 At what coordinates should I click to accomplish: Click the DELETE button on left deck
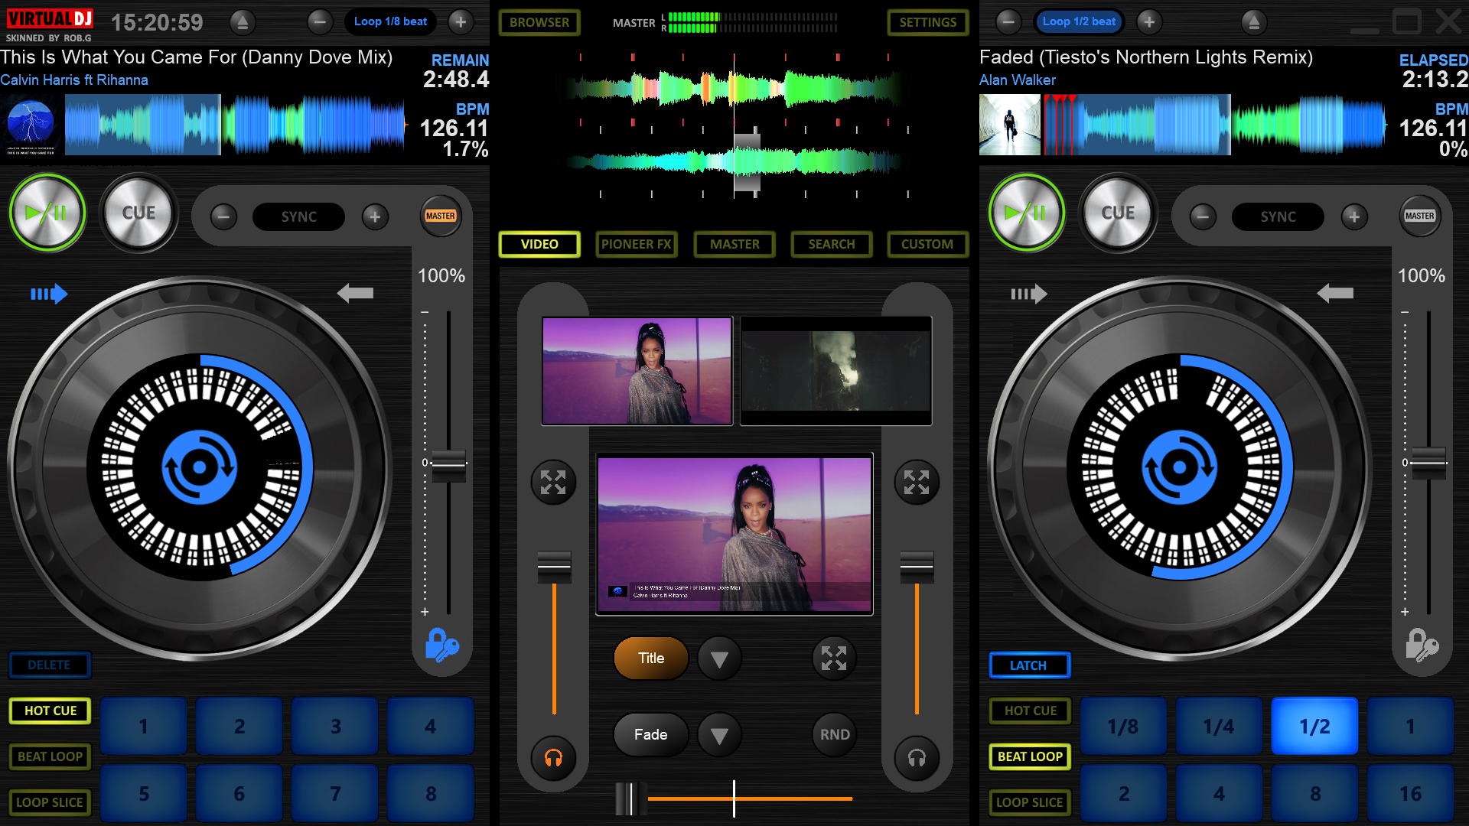coord(50,665)
